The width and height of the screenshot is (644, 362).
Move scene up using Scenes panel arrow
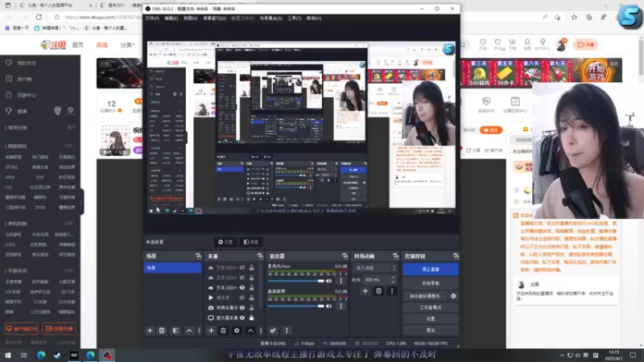[x=189, y=331]
